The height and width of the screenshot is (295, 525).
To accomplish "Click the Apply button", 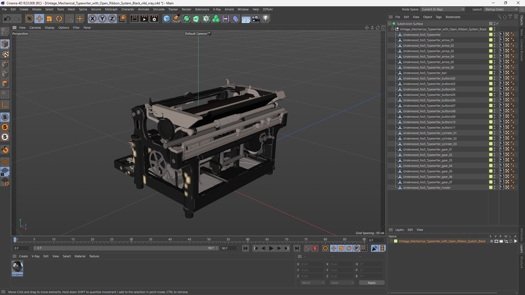I will tap(372, 283).
